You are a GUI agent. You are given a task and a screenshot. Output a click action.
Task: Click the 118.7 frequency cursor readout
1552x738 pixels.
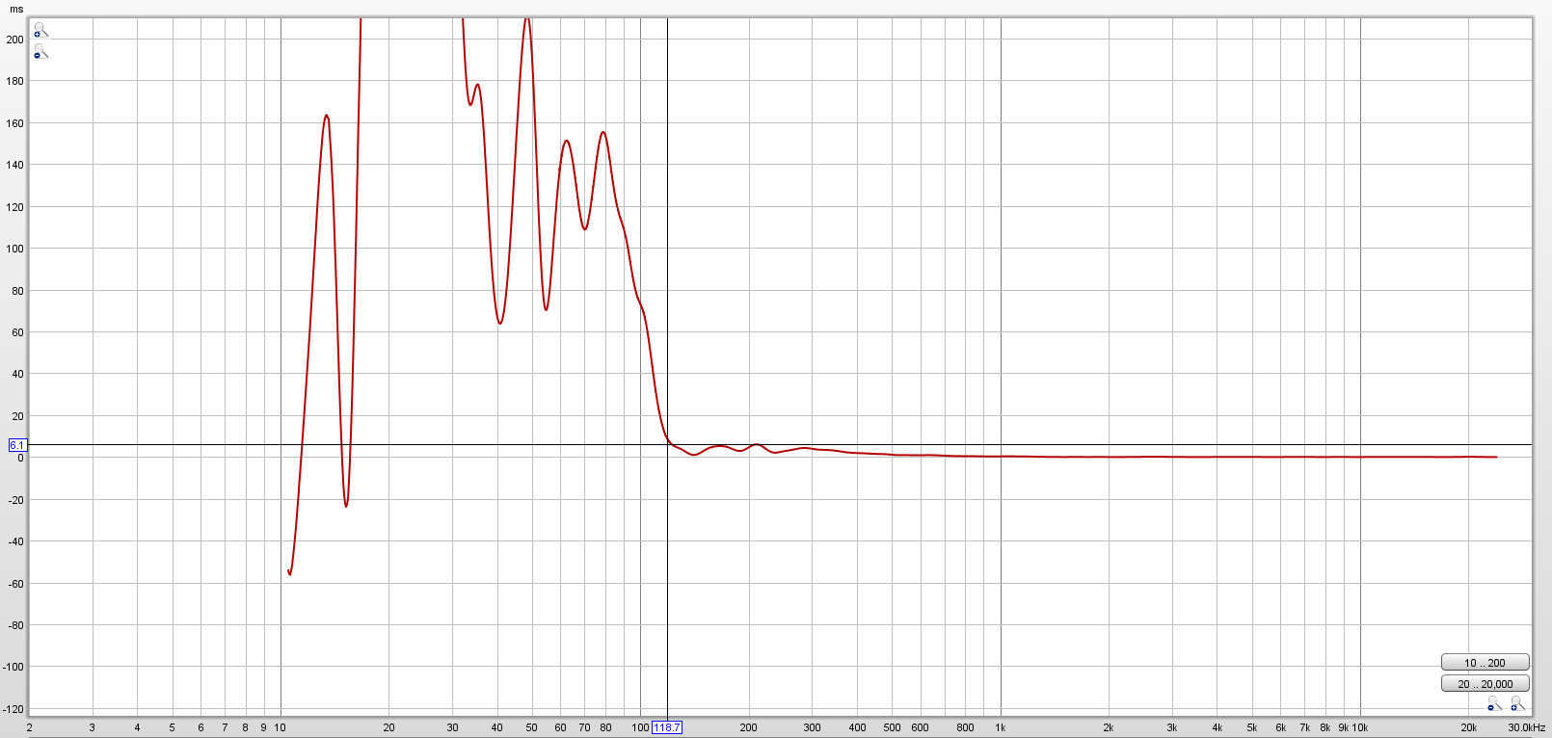point(667,727)
